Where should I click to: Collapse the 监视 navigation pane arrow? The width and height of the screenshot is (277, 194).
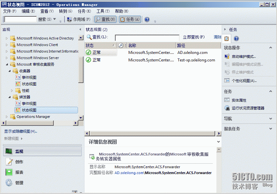click(x=80, y=29)
